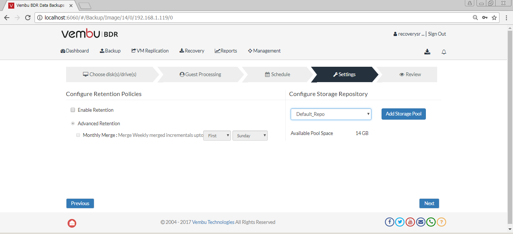513x234 pixels.
Task: Open the Backup menu
Action: click(x=110, y=51)
